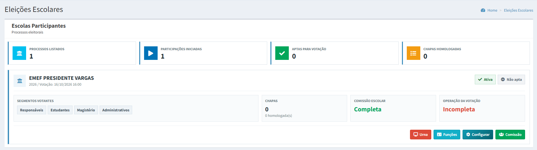This screenshot has height=150, width=537.
Task: Select the Magistério segment tag
Action: tap(86, 110)
